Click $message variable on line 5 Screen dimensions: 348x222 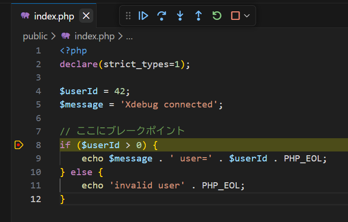pyautogui.click(x=81, y=105)
